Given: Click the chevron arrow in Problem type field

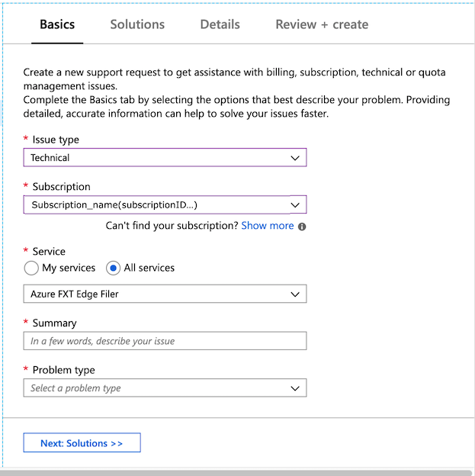Looking at the screenshot, I should [x=295, y=388].
